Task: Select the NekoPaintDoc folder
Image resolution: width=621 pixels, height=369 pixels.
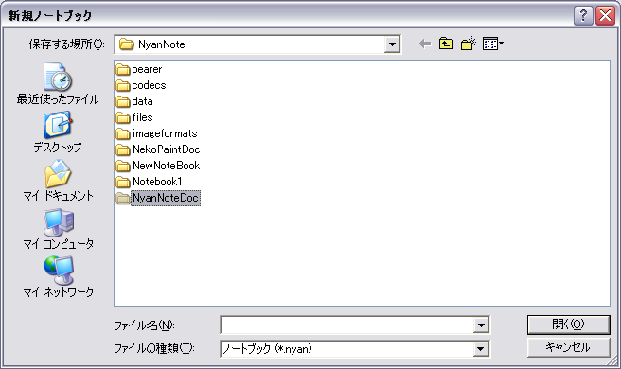Action: tap(158, 149)
